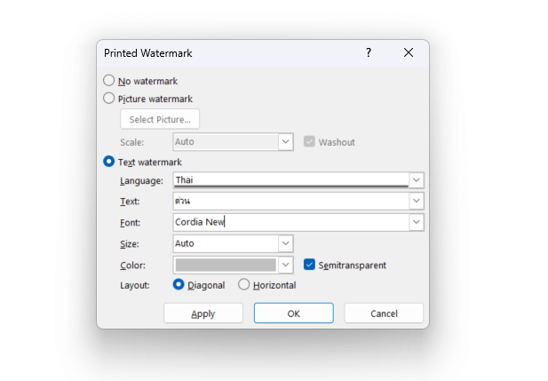Click the help question mark icon
Screen dimensions: 548x381
tap(369, 52)
